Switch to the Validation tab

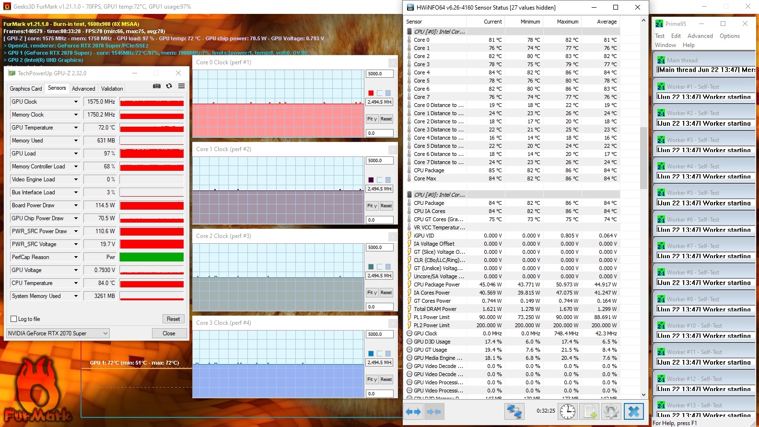point(112,89)
